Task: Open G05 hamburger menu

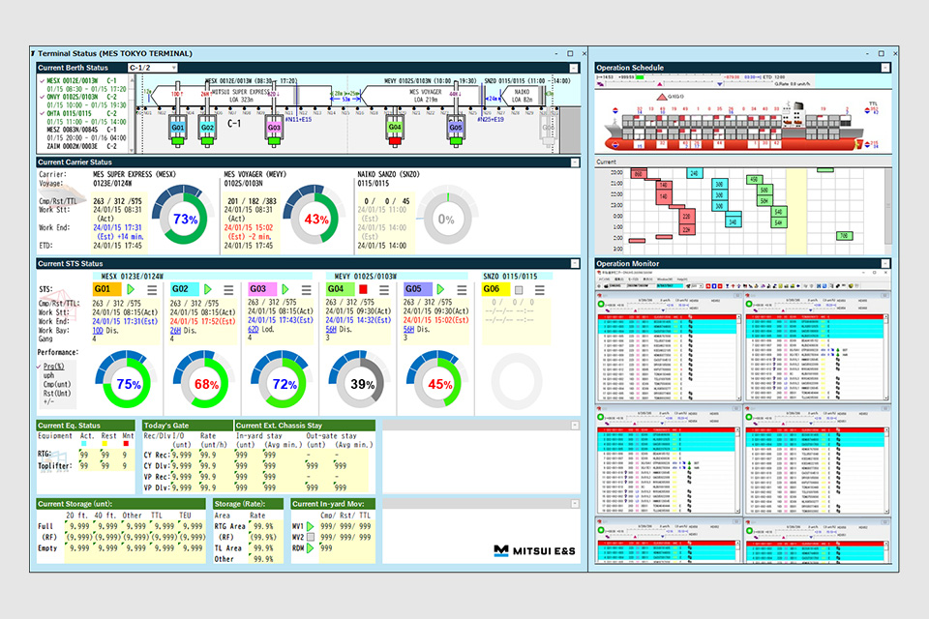Action: 462,290
